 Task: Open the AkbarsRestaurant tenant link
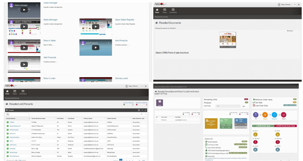pyautogui.click(x=15, y=126)
